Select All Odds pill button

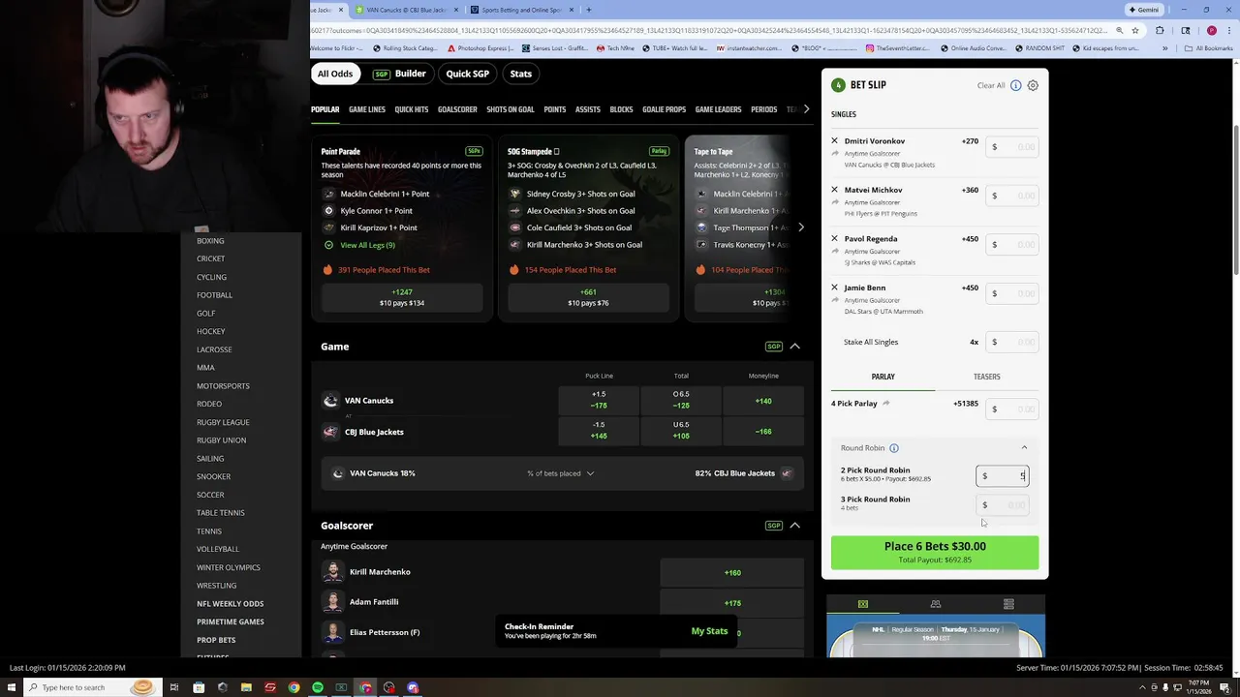pos(335,74)
